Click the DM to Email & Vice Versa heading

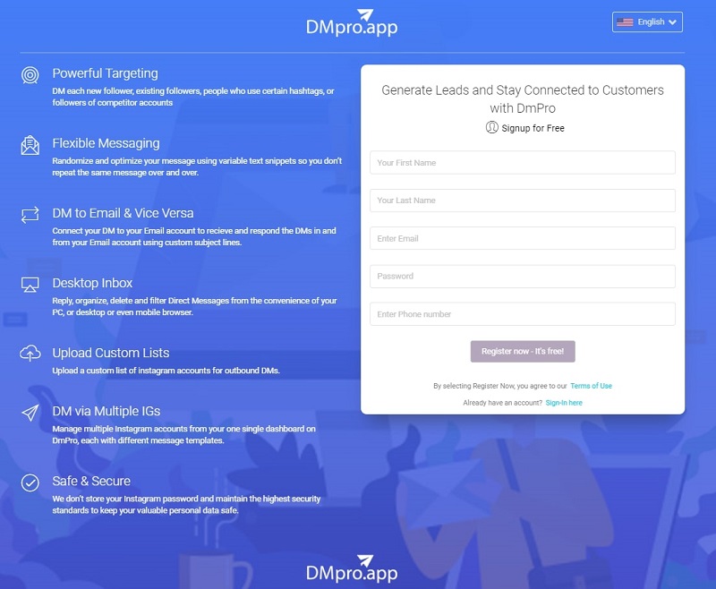[123, 213]
